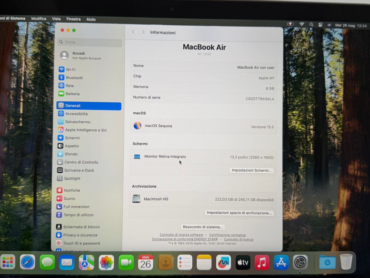The width and height of the screenshot is (370, 278).
Task: Open Suono settings
Action: click(66, 198)
